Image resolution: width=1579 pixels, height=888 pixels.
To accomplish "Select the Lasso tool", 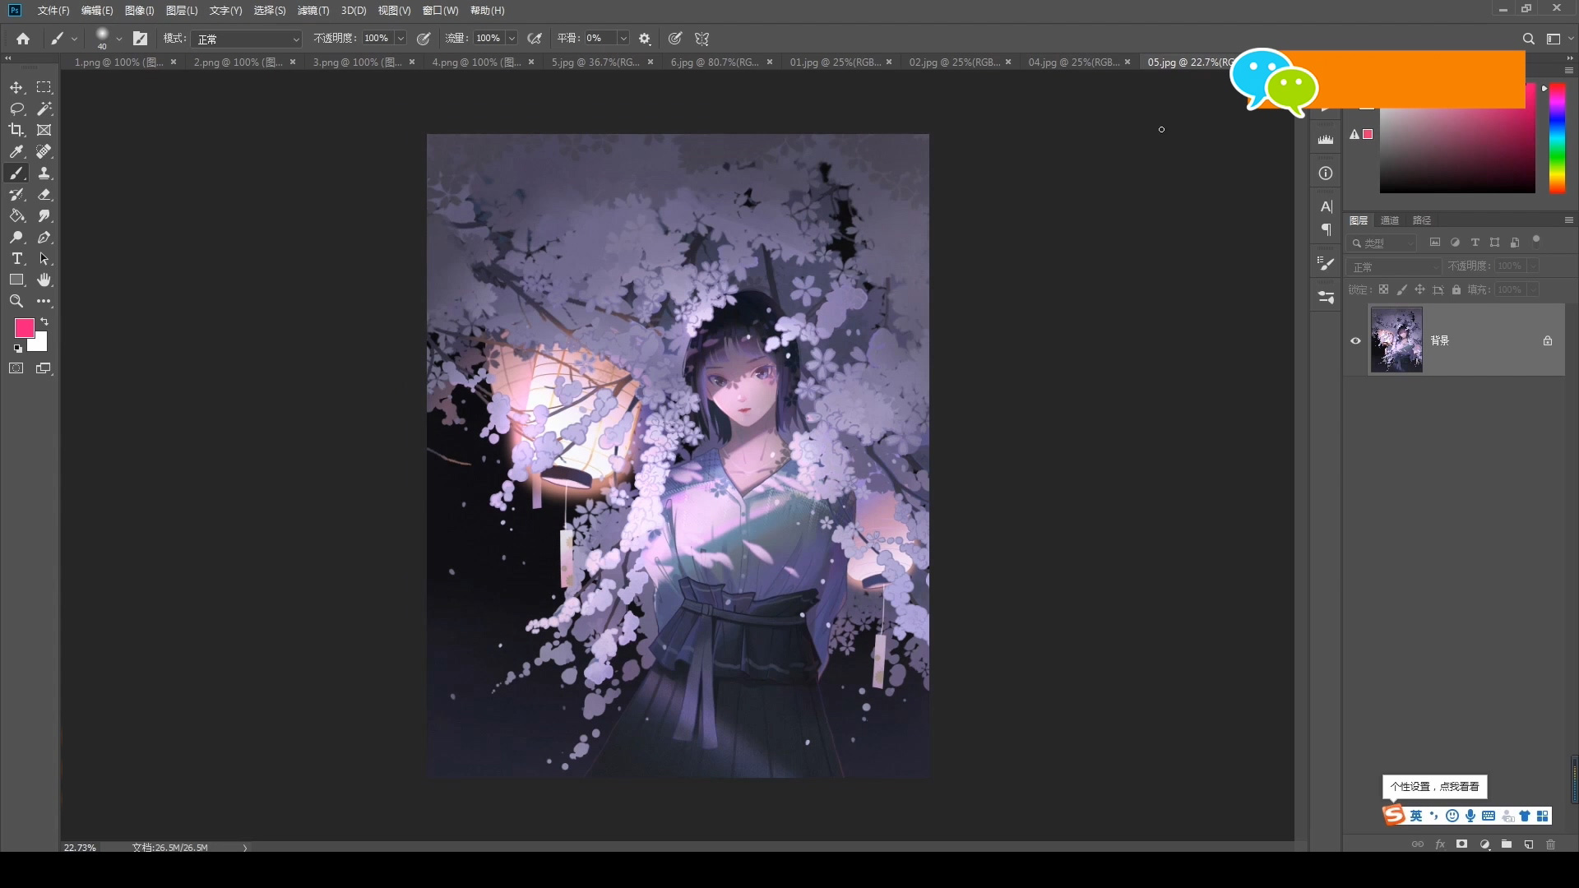I will coord(16,109).
